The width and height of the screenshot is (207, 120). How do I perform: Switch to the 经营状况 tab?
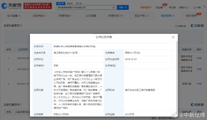116,16
